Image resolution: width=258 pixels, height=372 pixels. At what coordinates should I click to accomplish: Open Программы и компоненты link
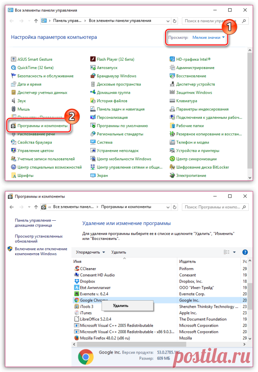click(42, 126)
